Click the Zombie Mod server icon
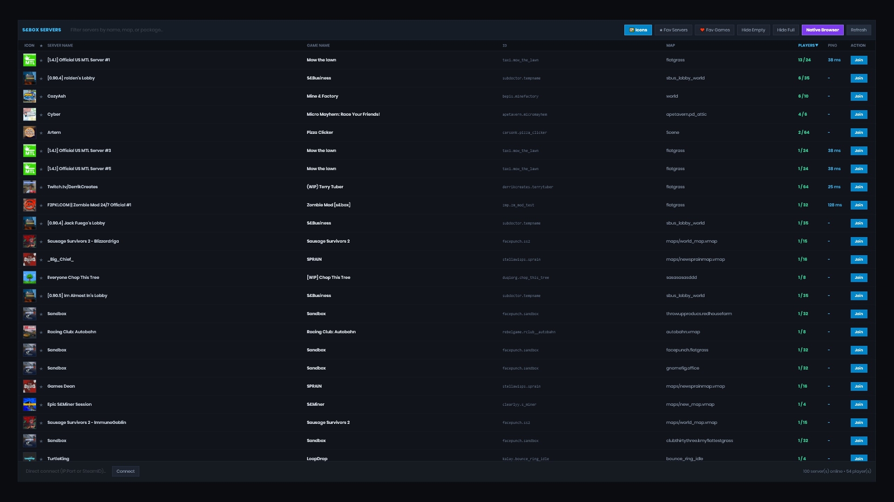Image resolution: width=894 pixels, height=502 pixels. pyautogui.click(x=29, y=205)
